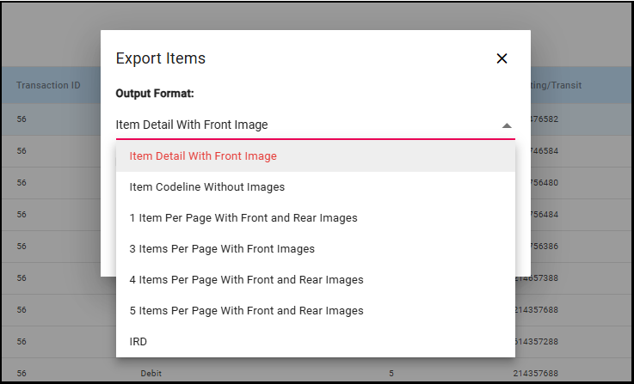Select routing number ending 746584

point(545,150)
